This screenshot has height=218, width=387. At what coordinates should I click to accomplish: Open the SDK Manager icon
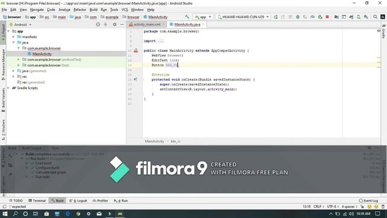[366, 17]
